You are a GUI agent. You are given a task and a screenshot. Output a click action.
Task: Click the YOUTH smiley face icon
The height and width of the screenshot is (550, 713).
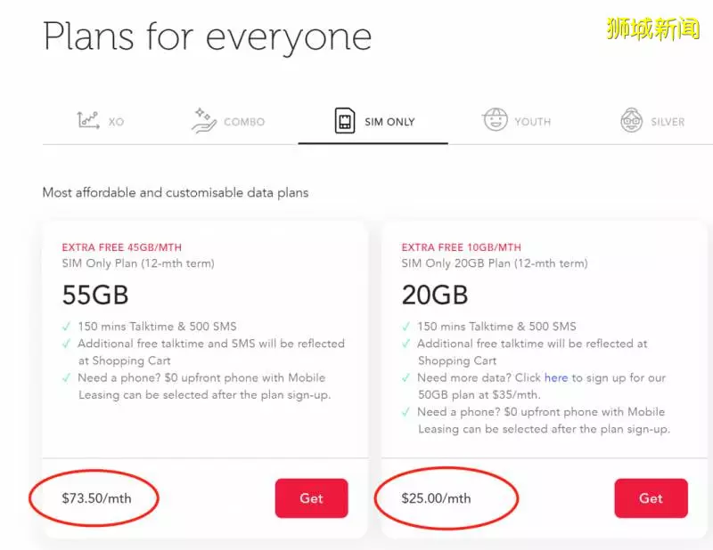[495, 119]
